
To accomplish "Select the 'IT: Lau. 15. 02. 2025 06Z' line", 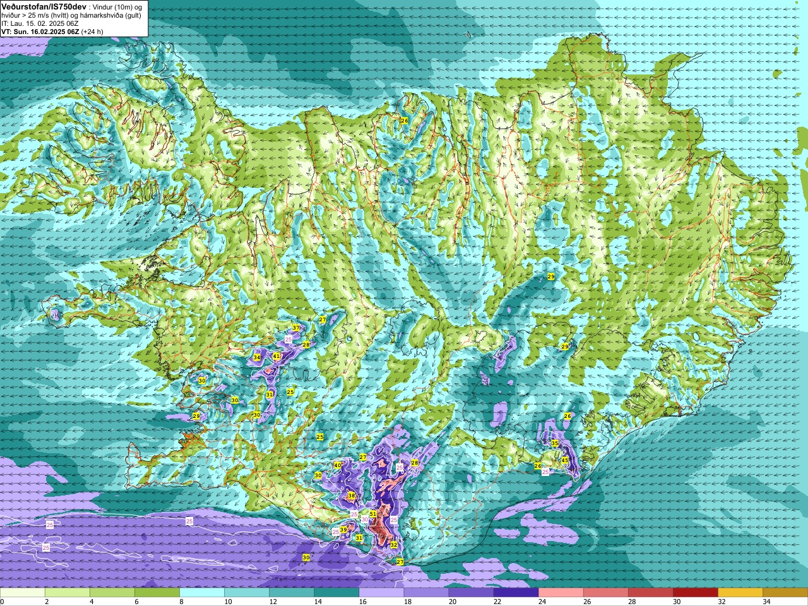I will pos(40,23).
